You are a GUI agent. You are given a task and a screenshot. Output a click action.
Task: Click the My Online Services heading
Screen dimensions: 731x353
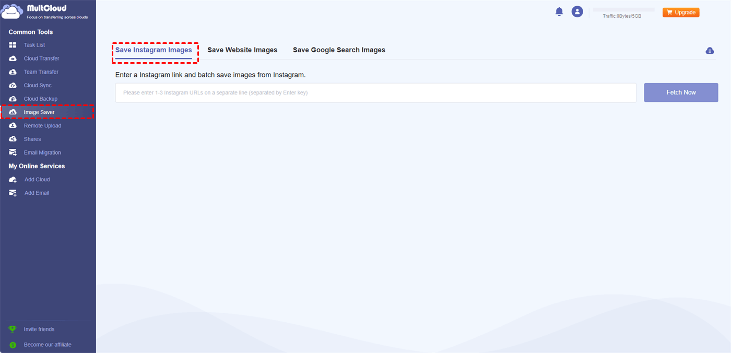[x=37, y=166]
